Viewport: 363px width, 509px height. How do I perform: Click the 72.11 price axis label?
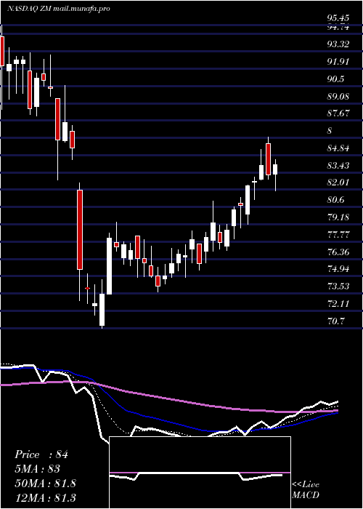tap(338, 304)
